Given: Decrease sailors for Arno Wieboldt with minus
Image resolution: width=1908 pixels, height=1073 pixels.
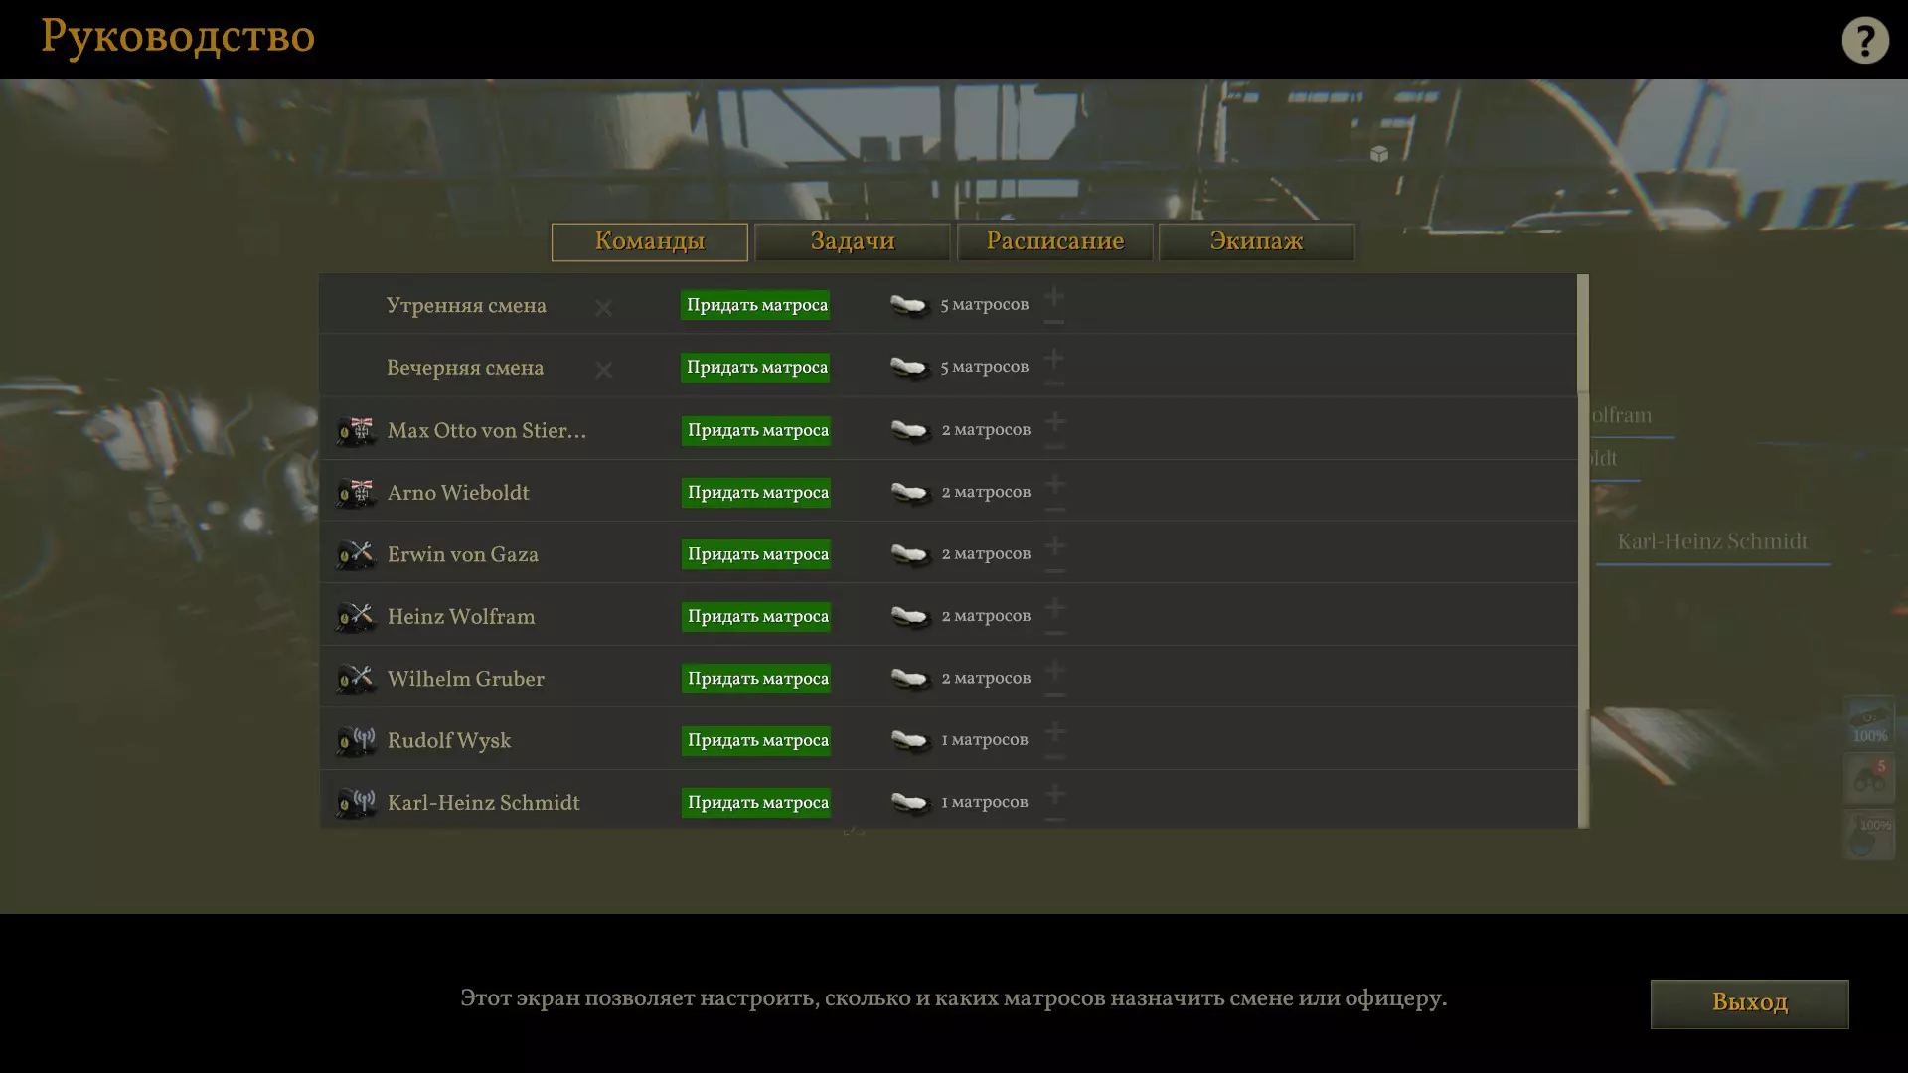Looking at the screenshot, I should coord(1055,510).
